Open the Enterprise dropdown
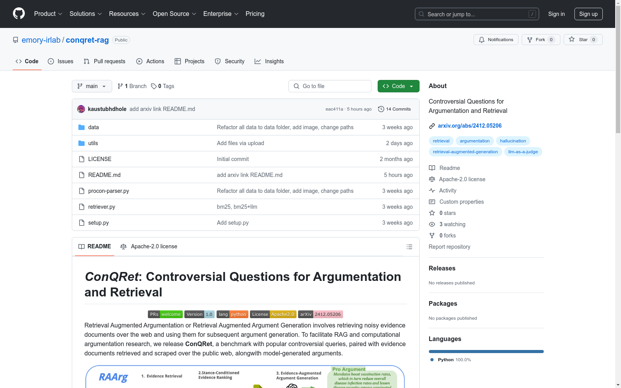 (x=221, y=14)
